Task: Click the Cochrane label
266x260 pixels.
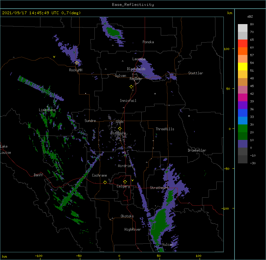Action: pyautogui.click(x=99, y=175)
